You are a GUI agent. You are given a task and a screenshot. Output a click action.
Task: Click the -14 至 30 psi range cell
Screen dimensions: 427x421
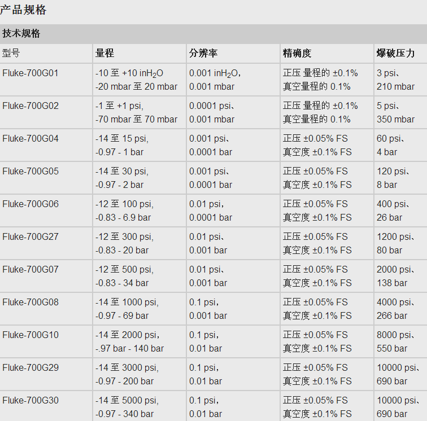pyautogui.click(x=122, y=178)
